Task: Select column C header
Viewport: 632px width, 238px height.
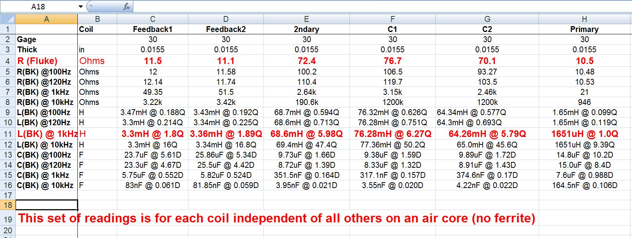Action: [x=152, y=19]
